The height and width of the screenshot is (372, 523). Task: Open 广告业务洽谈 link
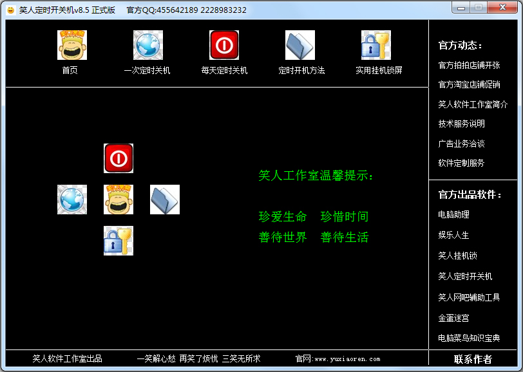(x=461, y=144)
